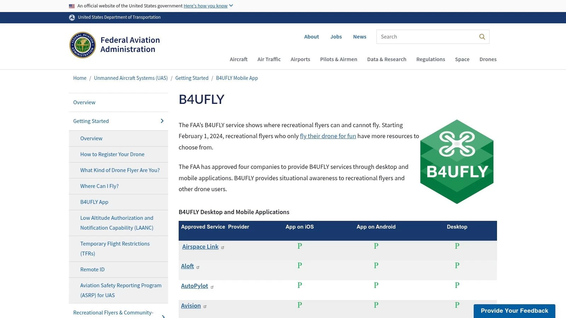
Task: Open the Jobs link
Action: 336,37
